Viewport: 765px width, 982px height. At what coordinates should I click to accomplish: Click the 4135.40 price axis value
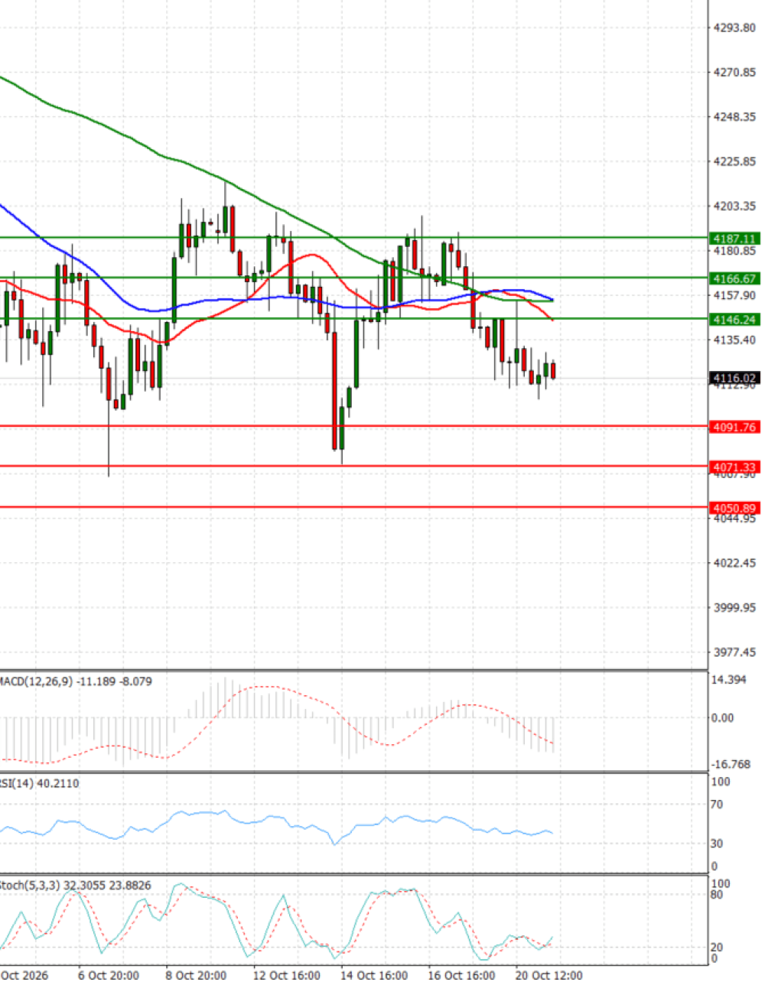734,340
